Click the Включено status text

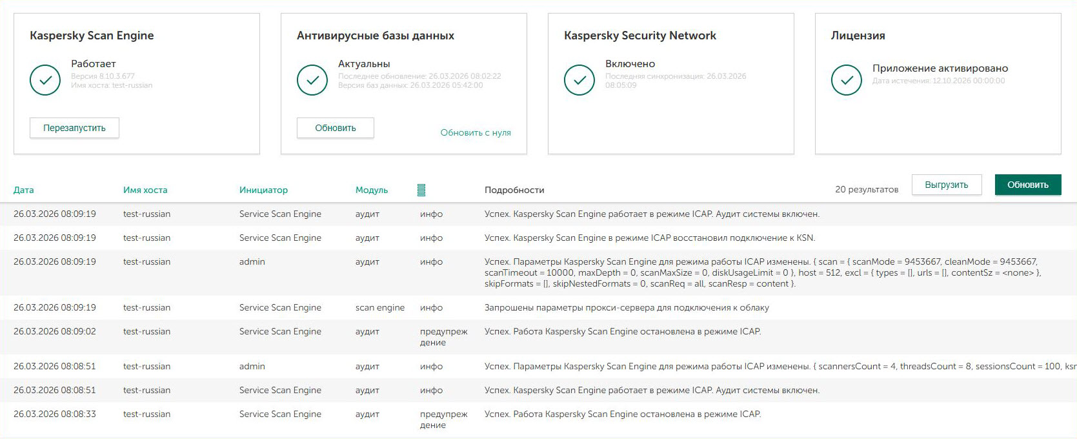point(630,63)
